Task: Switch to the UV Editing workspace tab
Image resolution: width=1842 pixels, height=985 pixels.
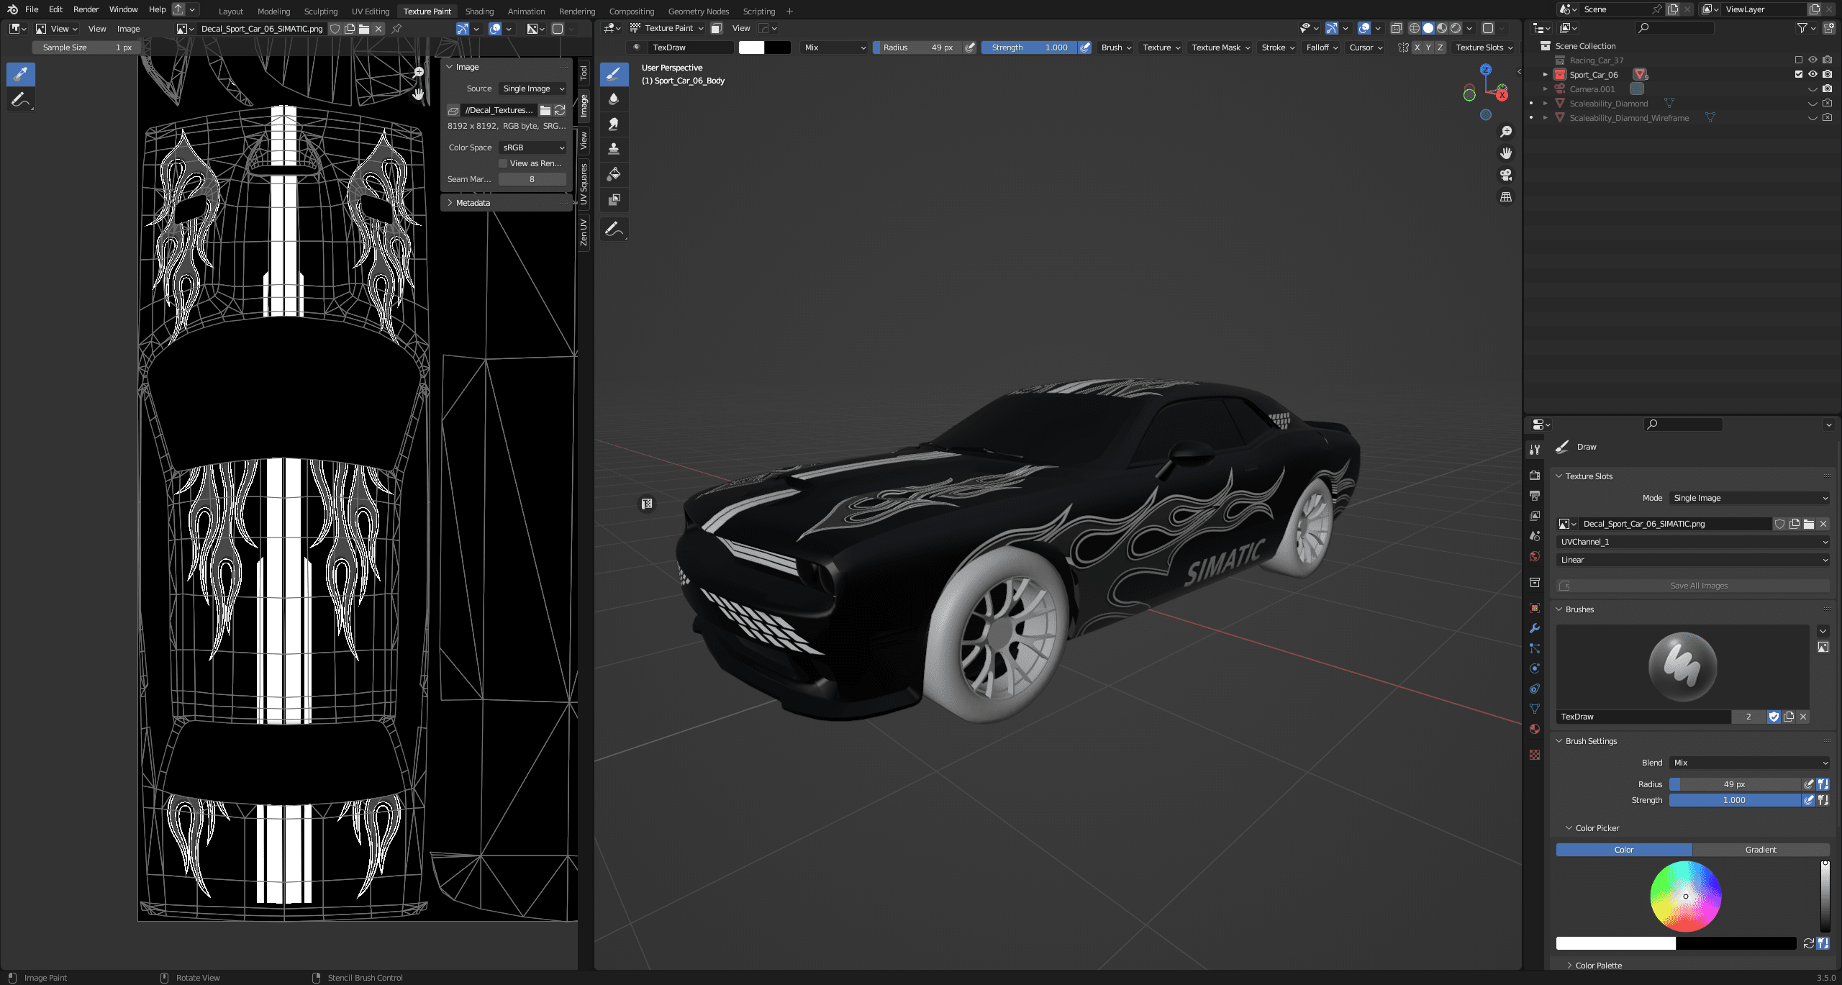Action: pyautogui.click(x=371, y=12)
